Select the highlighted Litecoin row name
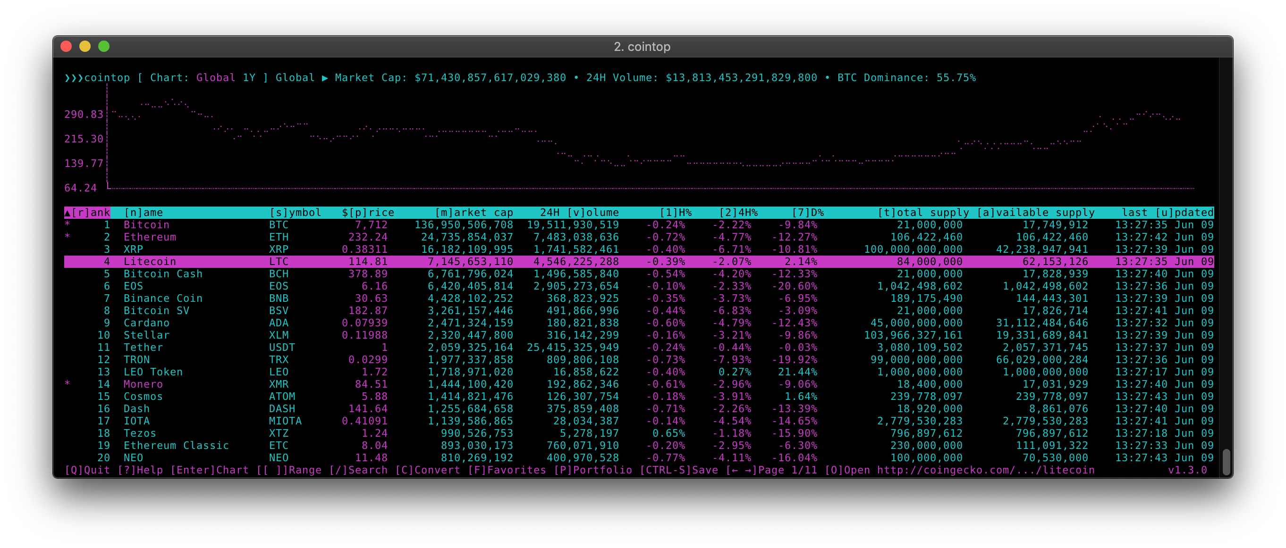The width and height of the screenshot is (1286, 548). (x=150, y=261)
